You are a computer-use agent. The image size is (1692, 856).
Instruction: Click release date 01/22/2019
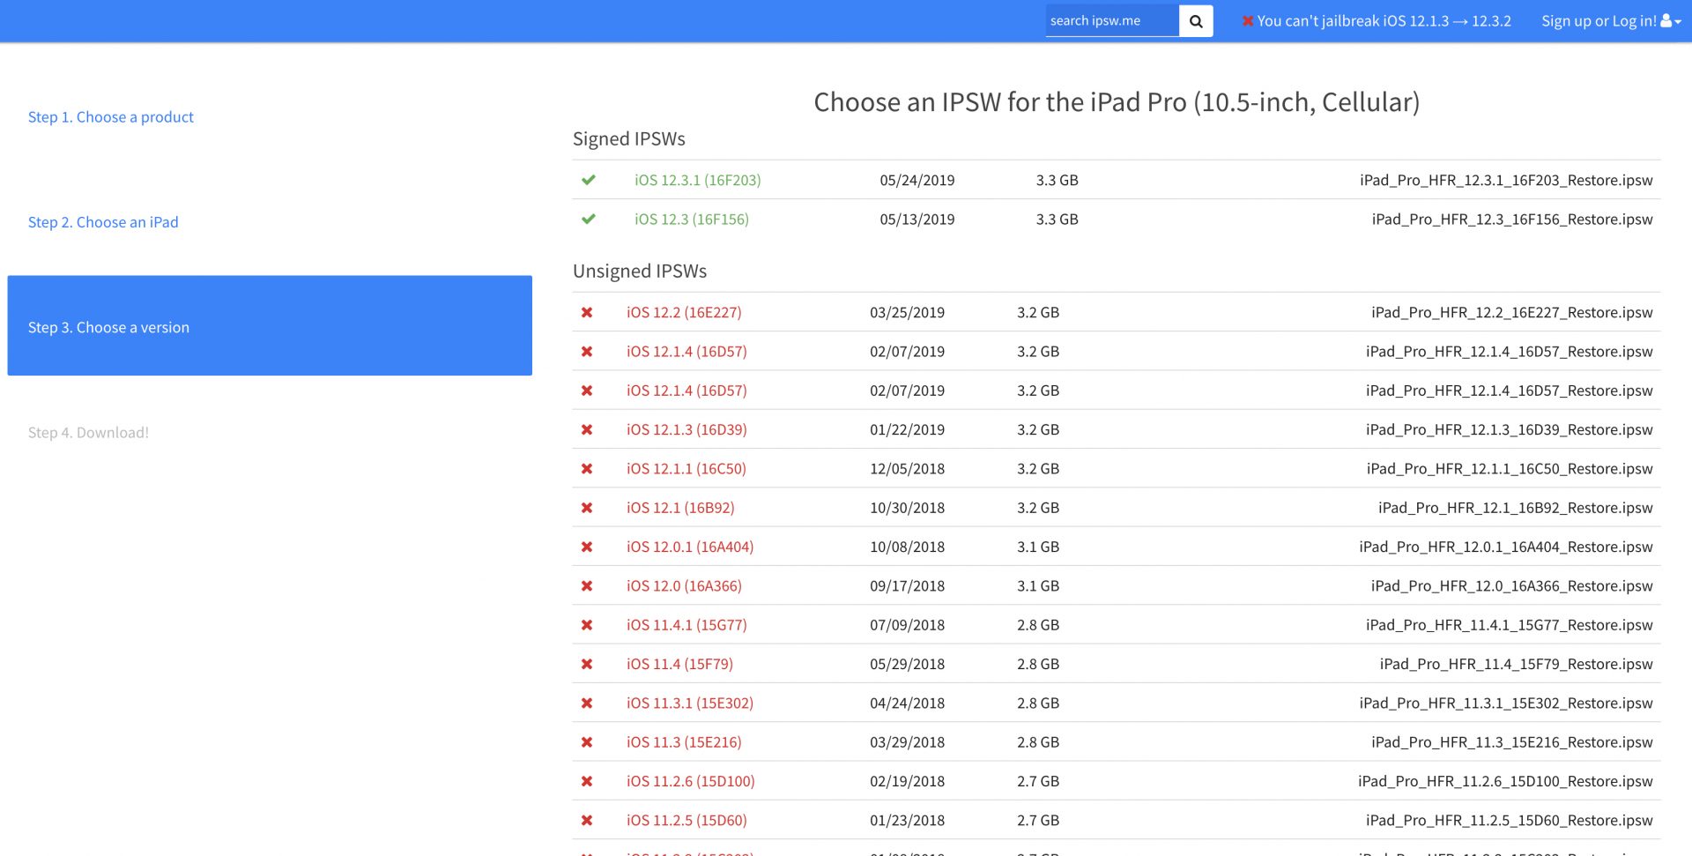coord(907,429)
